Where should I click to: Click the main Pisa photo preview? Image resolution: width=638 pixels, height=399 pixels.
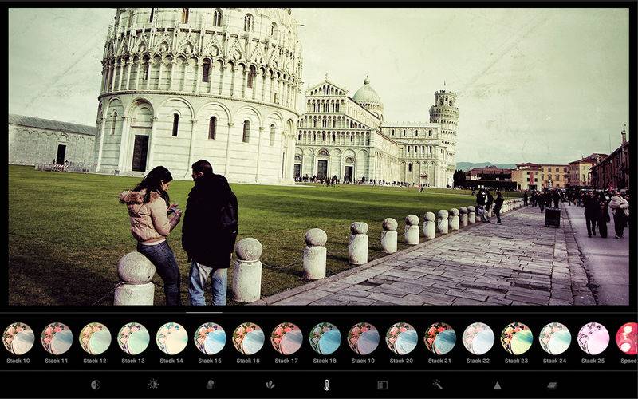coord(318,156)
